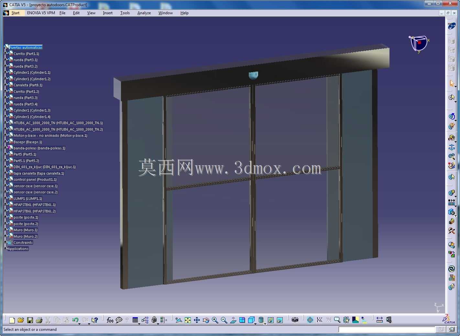The height and width of the screenshot is (336, 460).
Task: Open the Insert menu
Action: (x=108, y=13)
